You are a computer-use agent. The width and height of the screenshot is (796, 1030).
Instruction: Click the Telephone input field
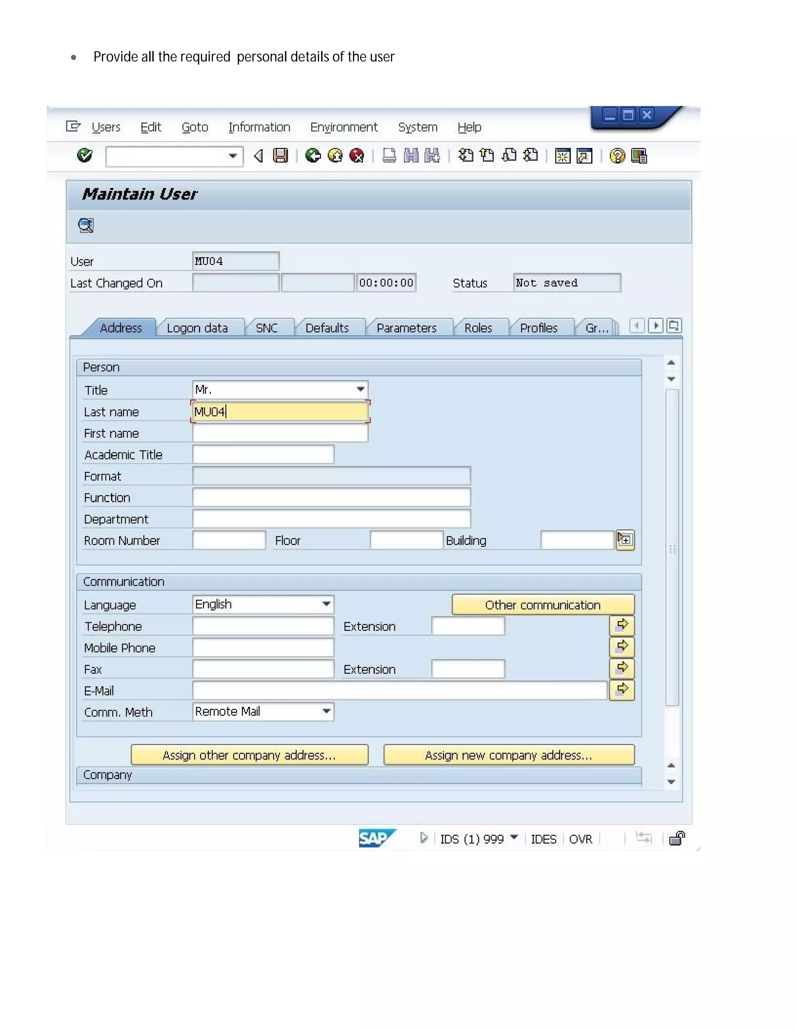pyautogui.click(x=263, y=626)
